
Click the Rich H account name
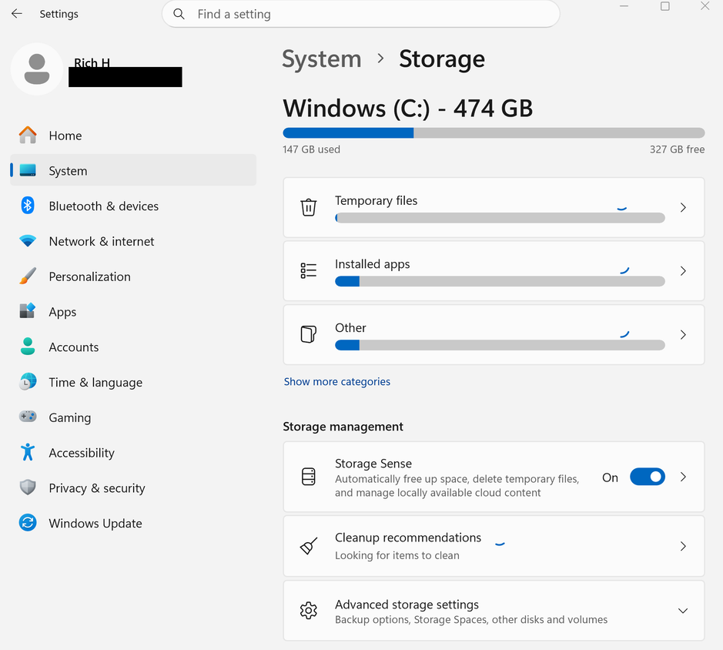pyautogui.click(x=92, y=62)
